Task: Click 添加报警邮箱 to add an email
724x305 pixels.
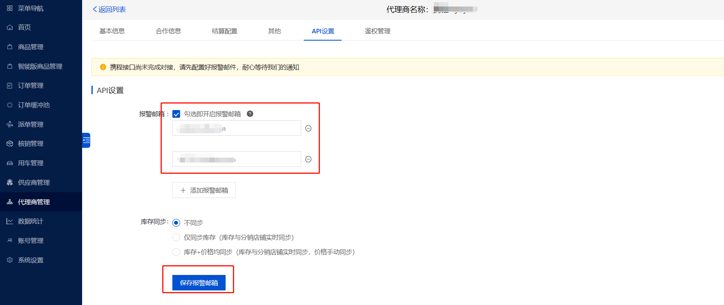Action: click(x=204, y=190)
